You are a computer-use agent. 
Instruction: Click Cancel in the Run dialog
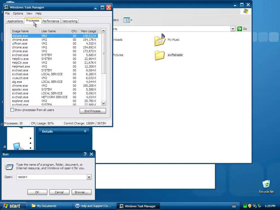[59, 192]
